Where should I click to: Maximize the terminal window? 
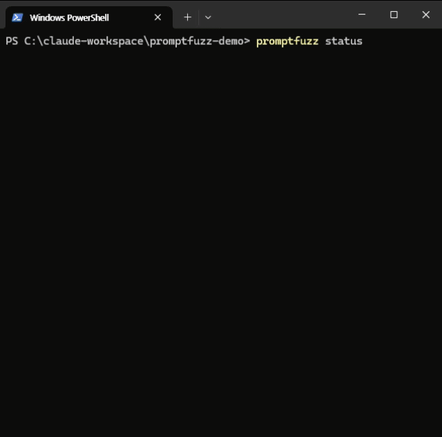[394, 14]
